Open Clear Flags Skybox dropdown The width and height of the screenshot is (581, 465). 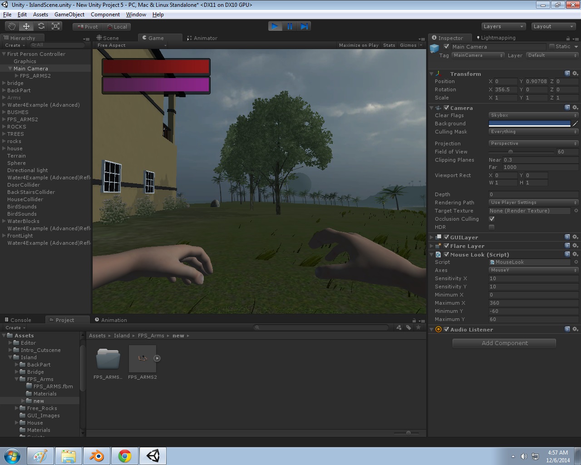coord(534,115)
